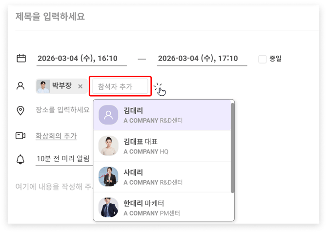Viewport: 327px width, 233px height.
Task: Click the video camera icon
Action: click(20, 135)
